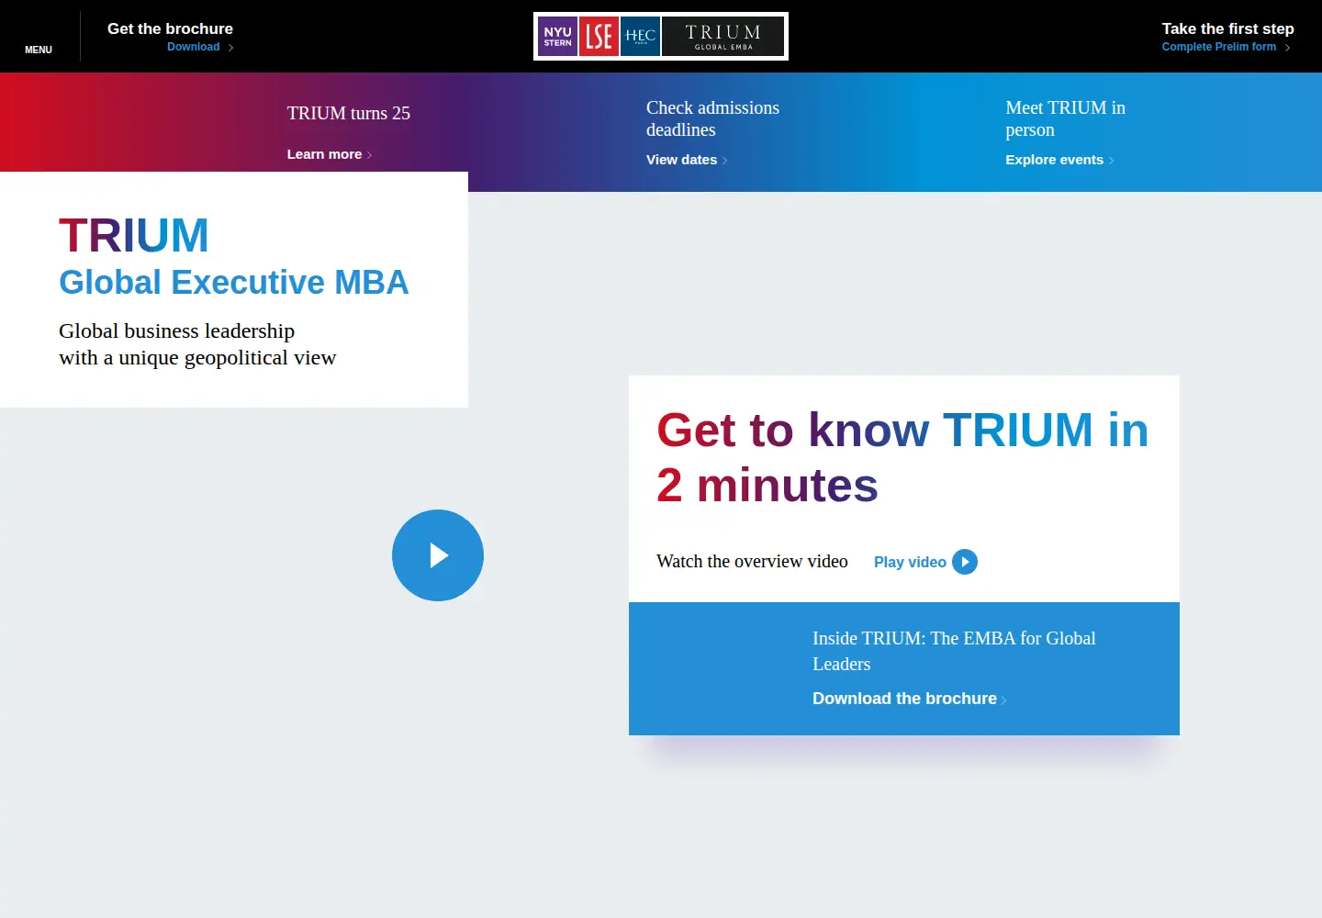The image size is (1322, 918).
Task: Open the MENU button
Action: pyautogui.click(x=39, y=50)
